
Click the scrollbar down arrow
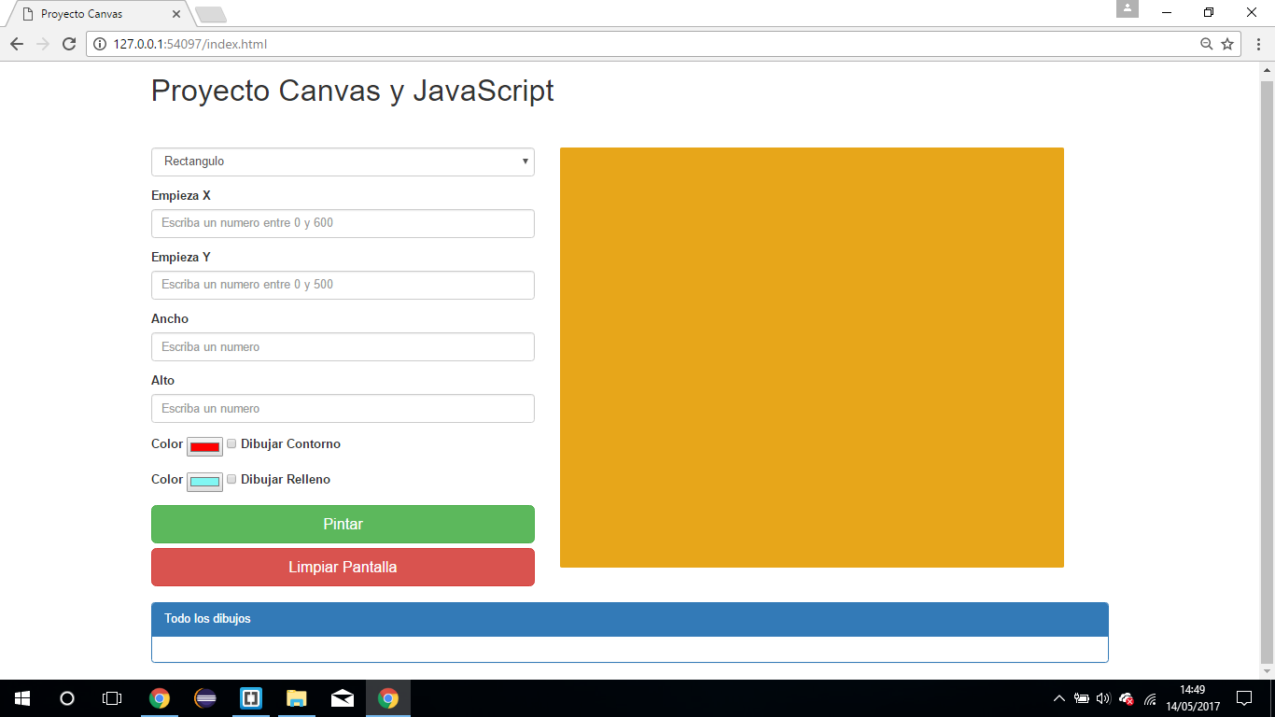tap(1267, 671)
